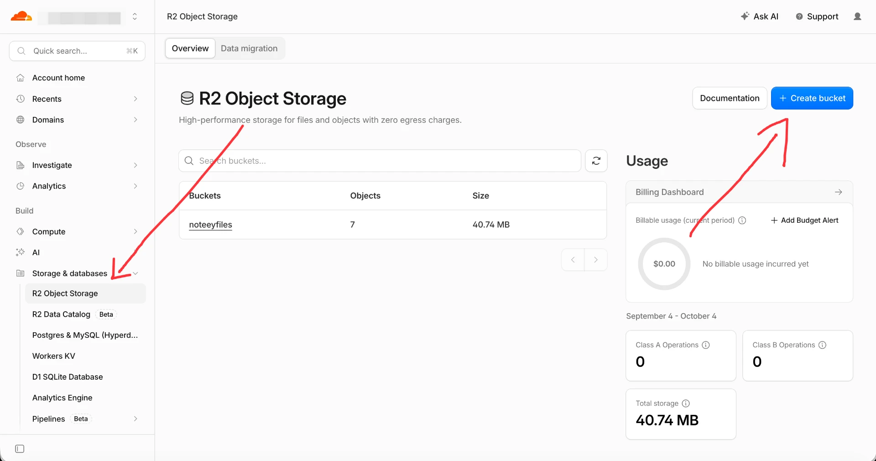Screen dimensions: 876x461
Task: Open Account home in the sidebar
Action: tap(58, 78)
